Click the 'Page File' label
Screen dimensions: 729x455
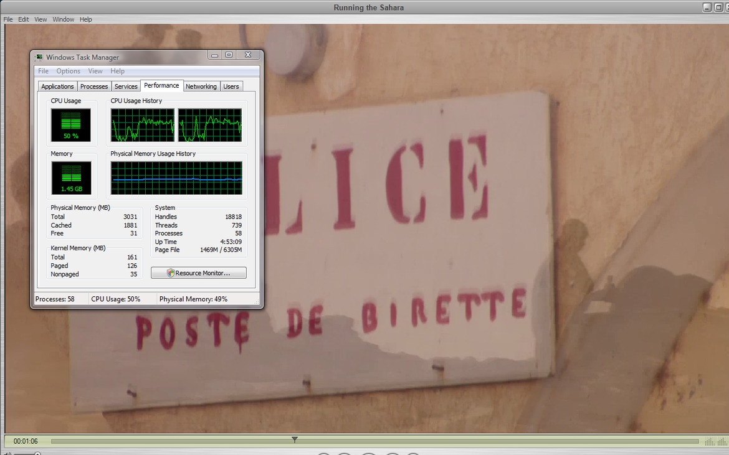pos(168,250)
